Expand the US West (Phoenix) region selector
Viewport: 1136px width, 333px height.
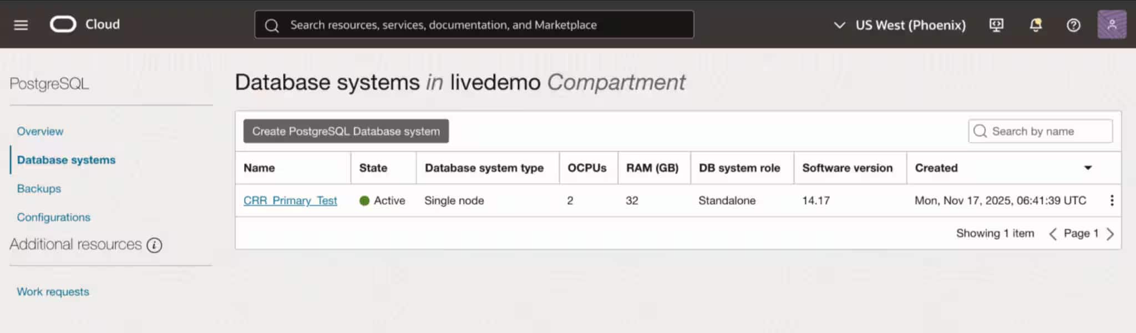click(900, 25)
